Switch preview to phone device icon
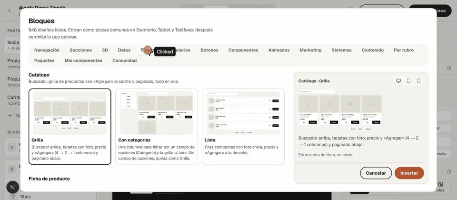This screenshot has width=457, height=200. tap(418, 81)
